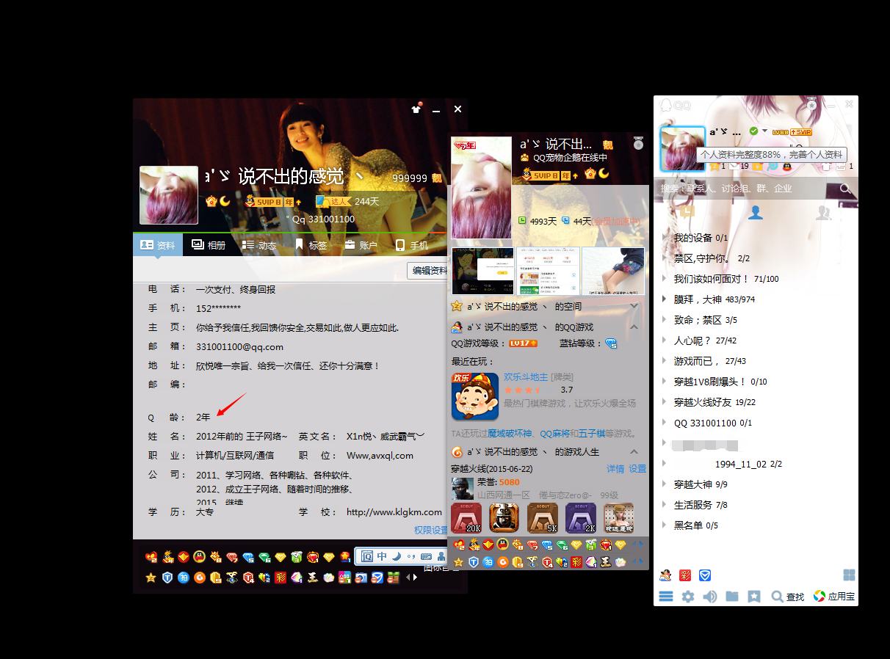Viewport: 890px width, 659px height.
Task: Launch the QQ game penguin icon
Action: point(665,575)
